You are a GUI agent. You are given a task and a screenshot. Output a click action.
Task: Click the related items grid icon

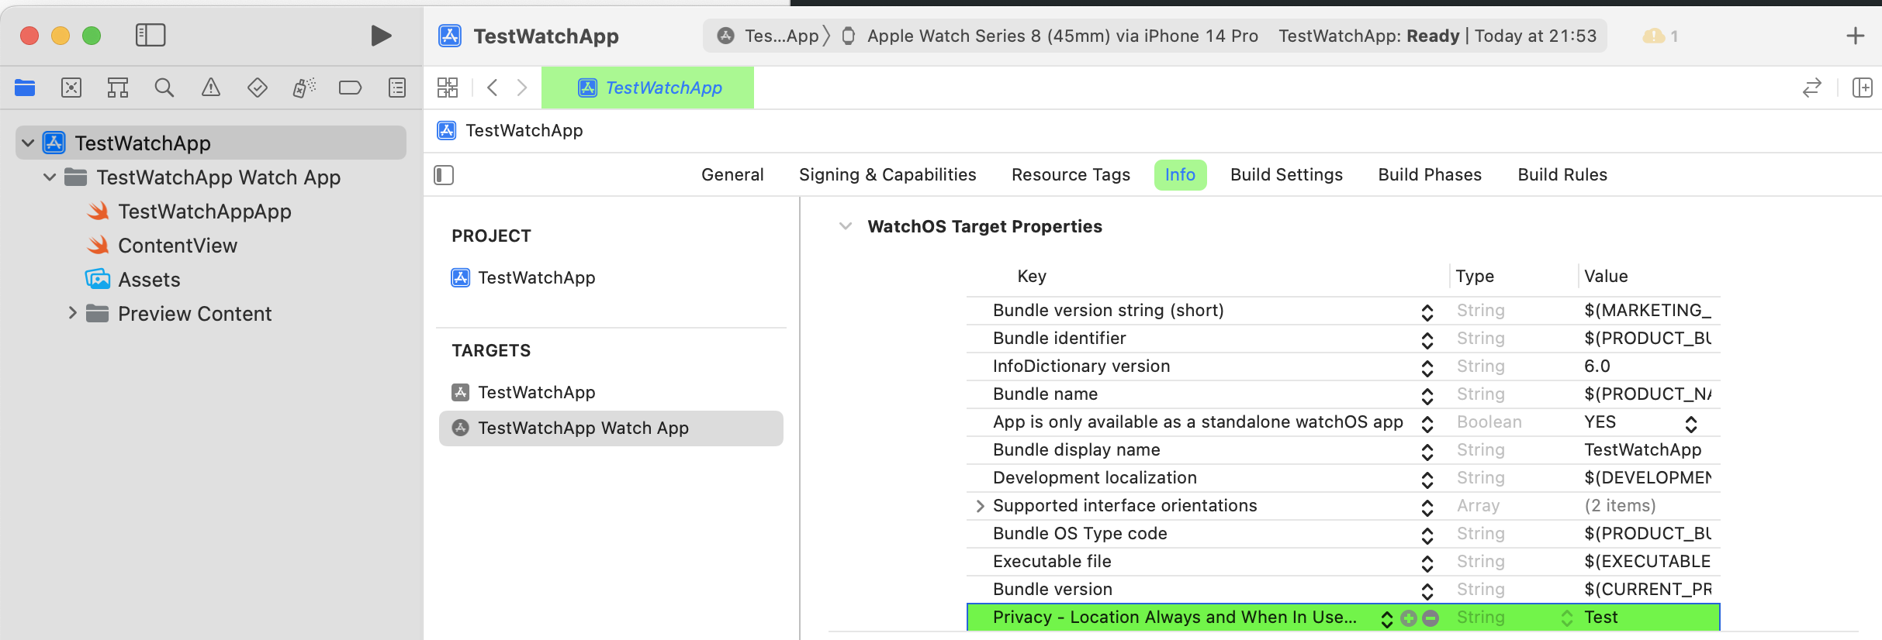pyautogui.click(x=448, y=88)
